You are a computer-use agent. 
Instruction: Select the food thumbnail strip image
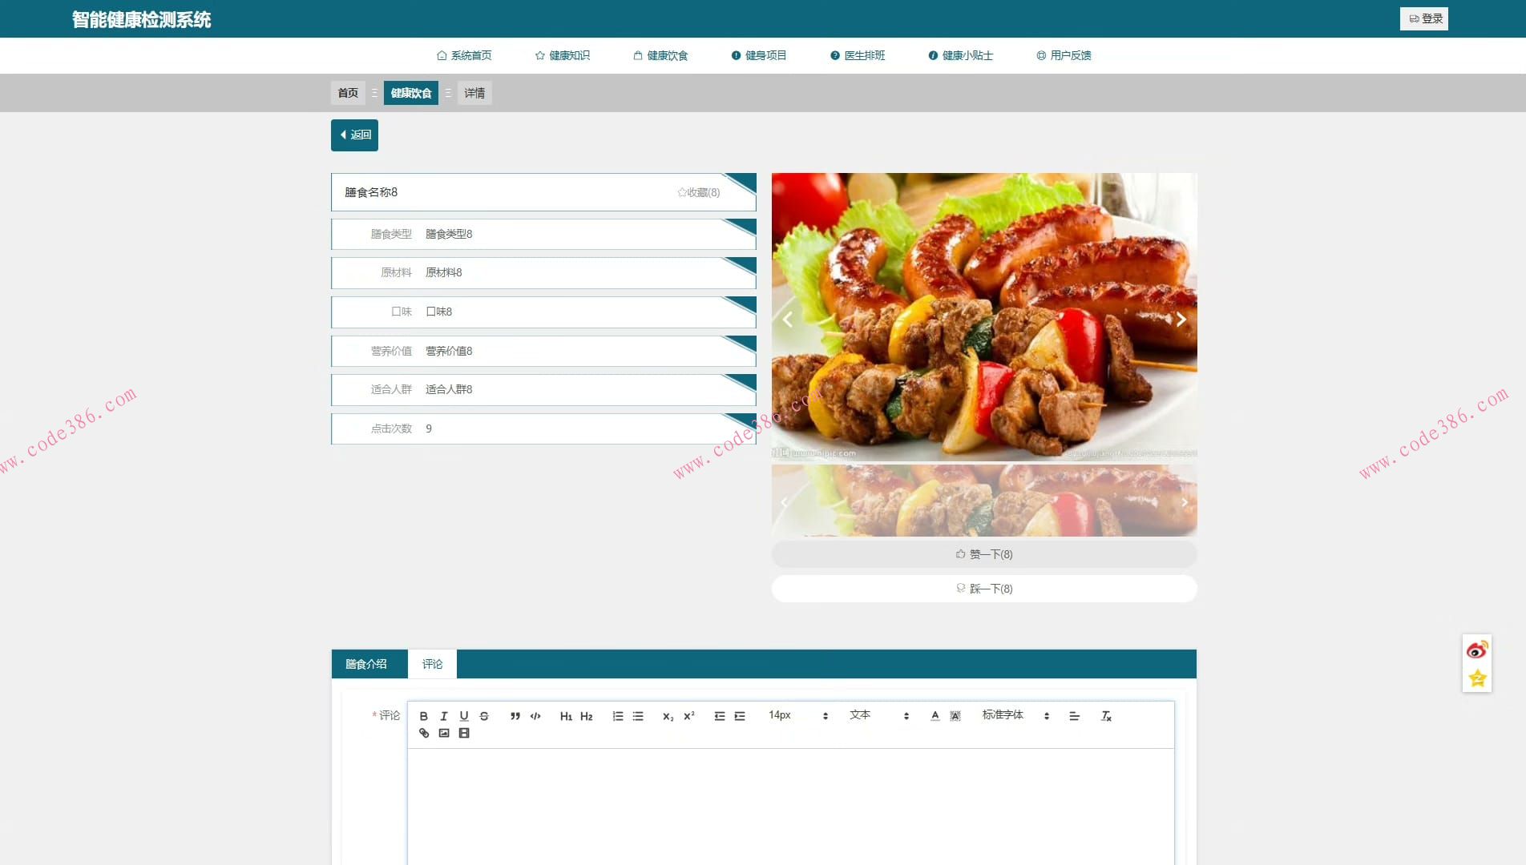984,501
